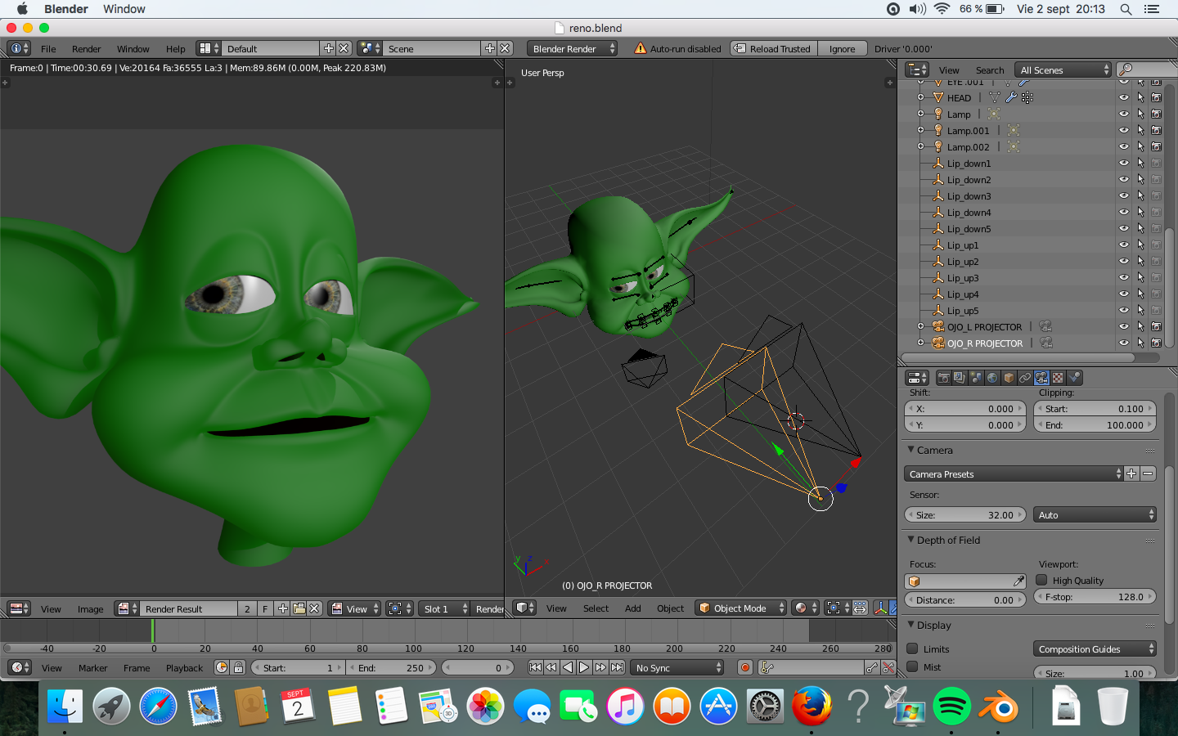Expand the HEAD object in outliner
Viewport: 1178px width, 736px height.
[920, 97]
